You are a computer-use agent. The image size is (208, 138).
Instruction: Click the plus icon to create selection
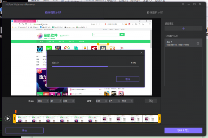[183, 28]
